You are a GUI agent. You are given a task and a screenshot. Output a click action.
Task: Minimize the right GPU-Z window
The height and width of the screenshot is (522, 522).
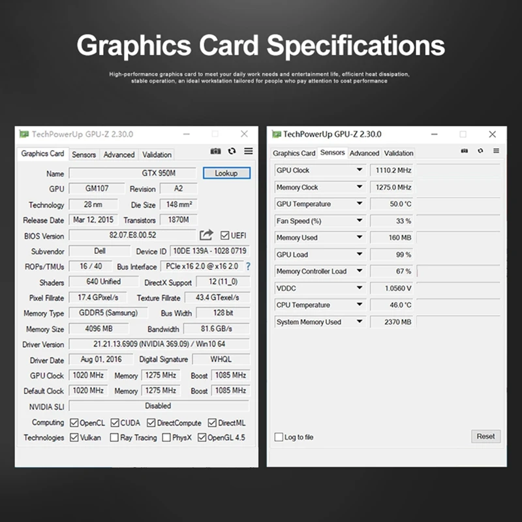pyautogui.click(x=434, y=134)
